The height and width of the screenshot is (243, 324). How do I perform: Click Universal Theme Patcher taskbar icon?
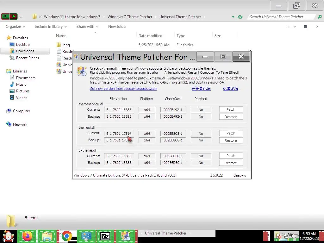[125, 236]
